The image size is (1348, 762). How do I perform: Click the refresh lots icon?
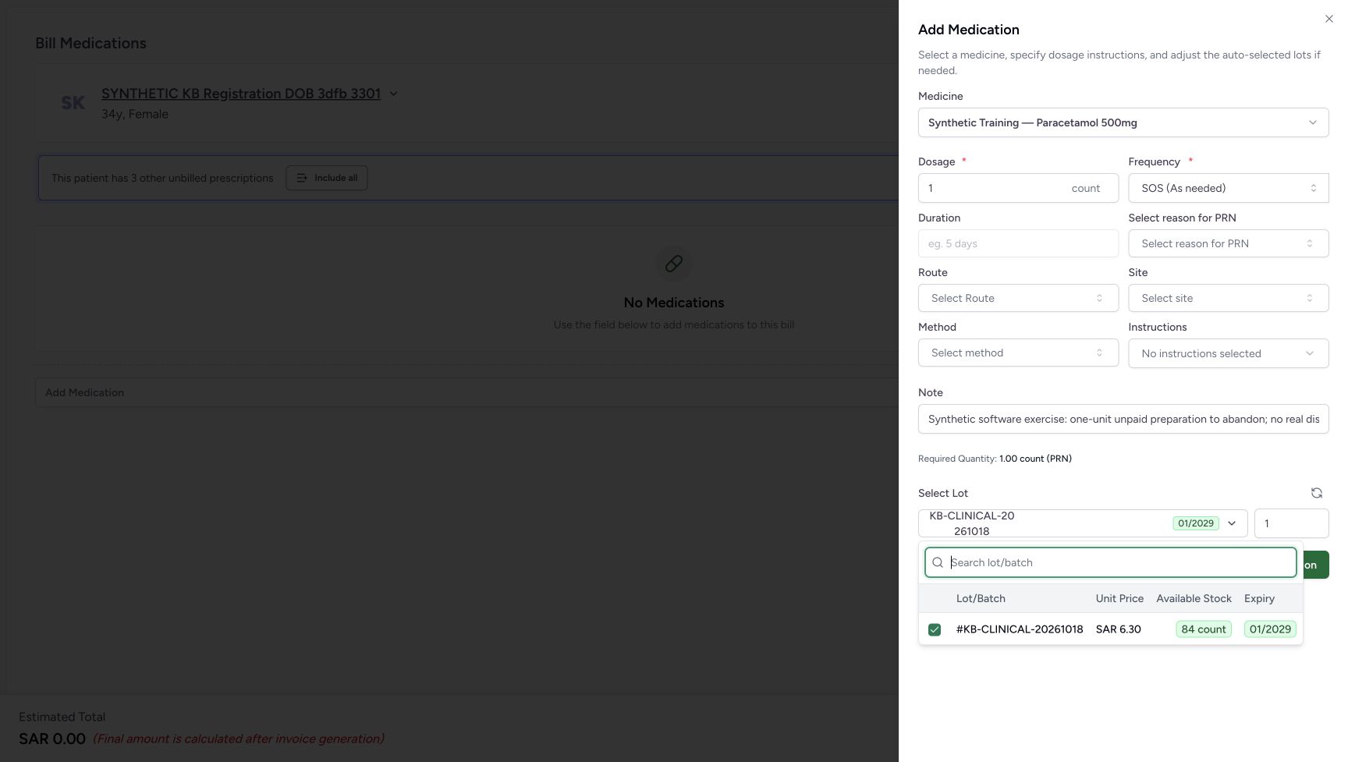[x=1316, y=493]
